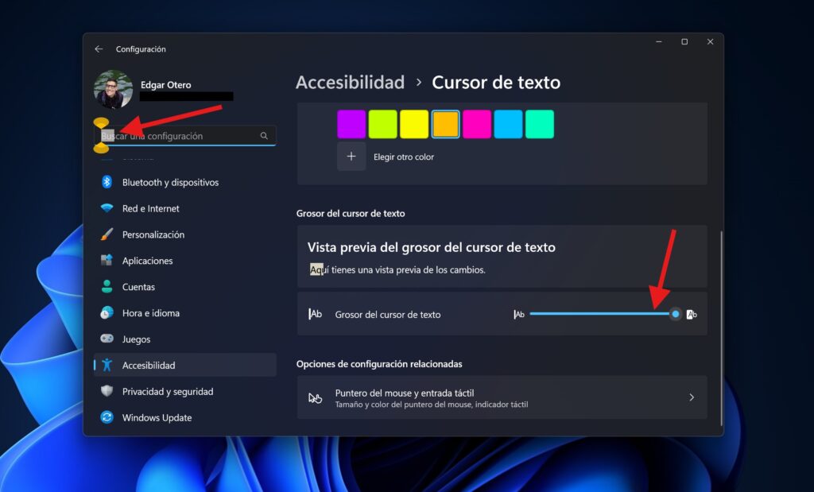This screenshot has width=814, height=492.
Task: Select the orange indicator color swatch
Action: 445,124
